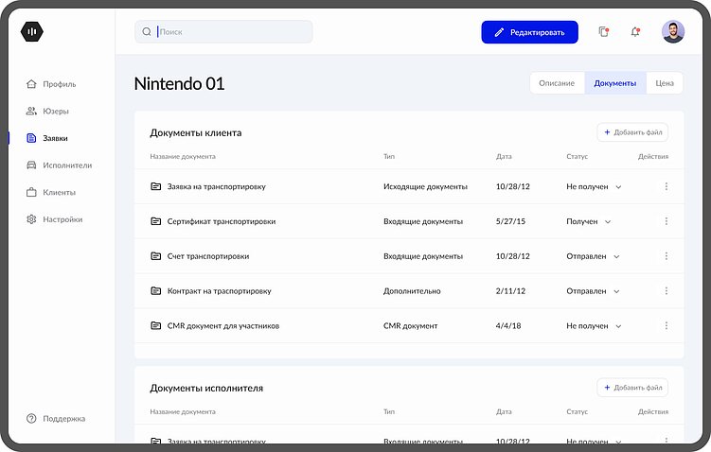Click the Сертификат транспортировки document name

(x=222, y=221)
